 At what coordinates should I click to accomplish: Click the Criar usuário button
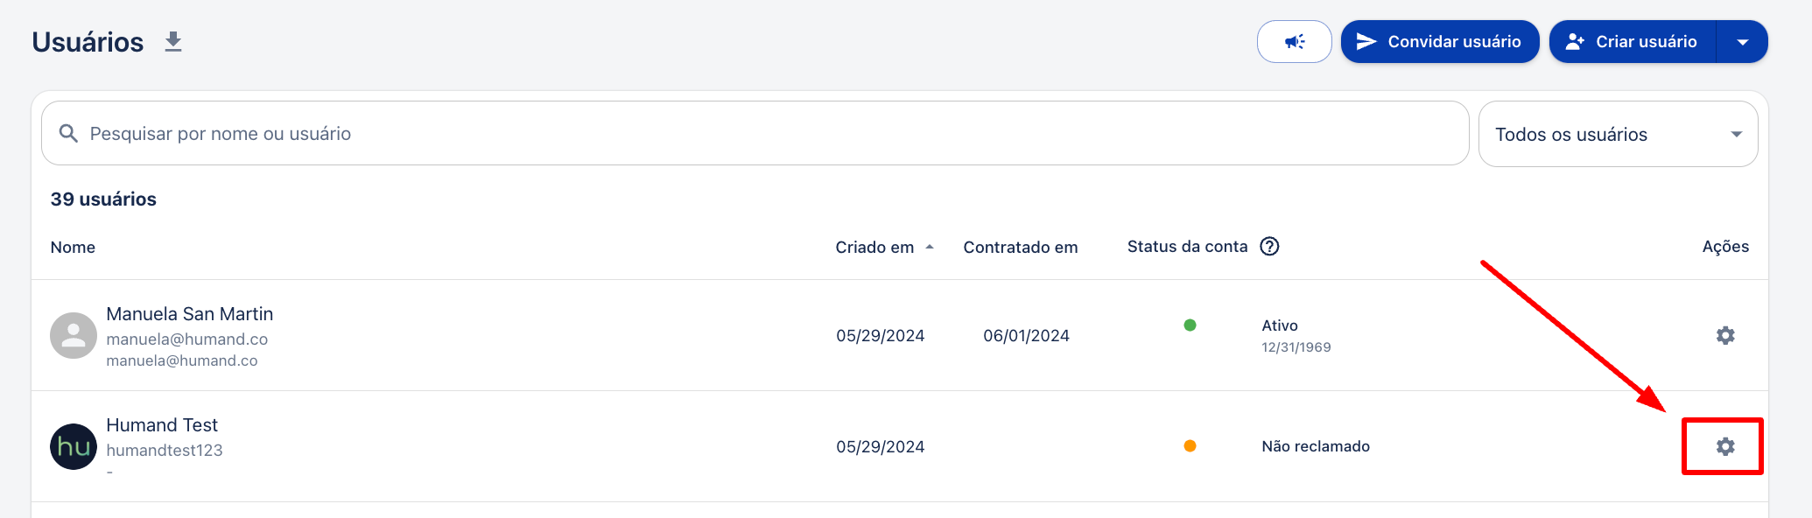tap(1633, 42)
